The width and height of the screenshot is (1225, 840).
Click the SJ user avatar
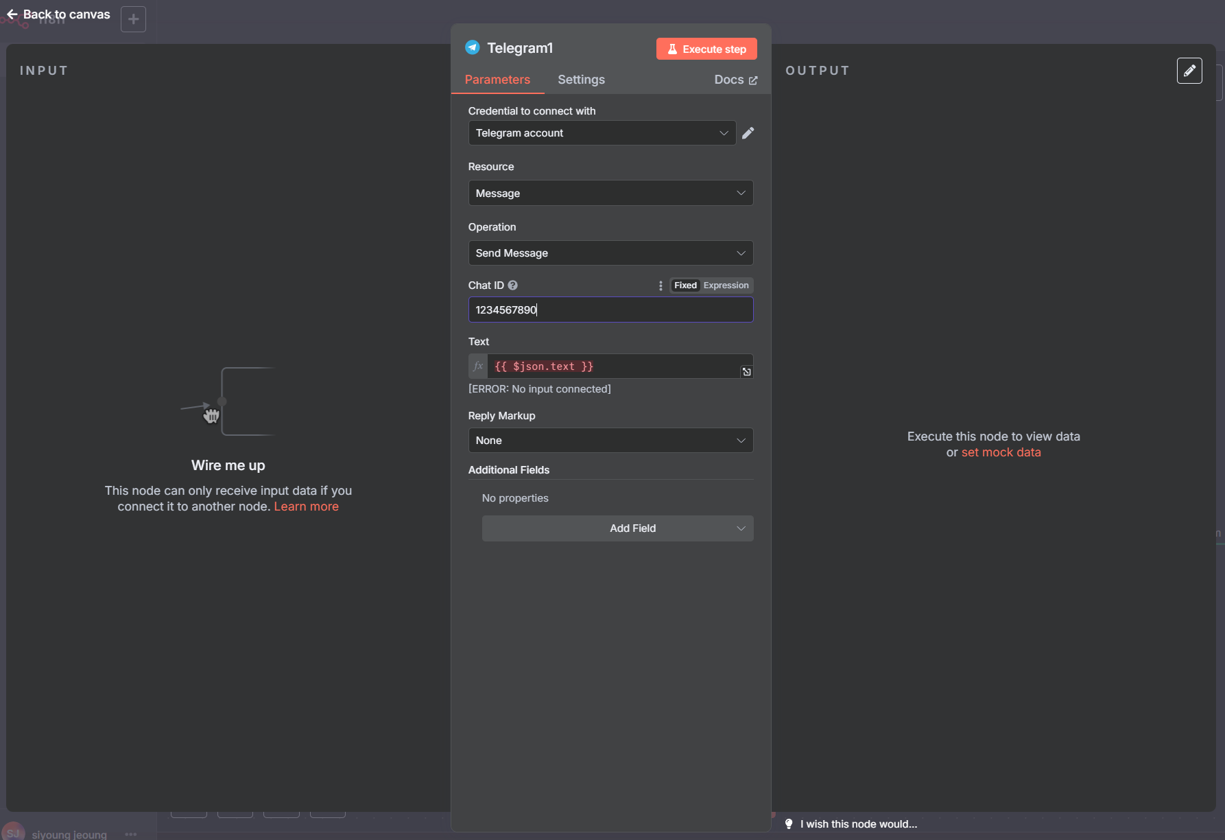pyautogui.click(x=13, y=832)
